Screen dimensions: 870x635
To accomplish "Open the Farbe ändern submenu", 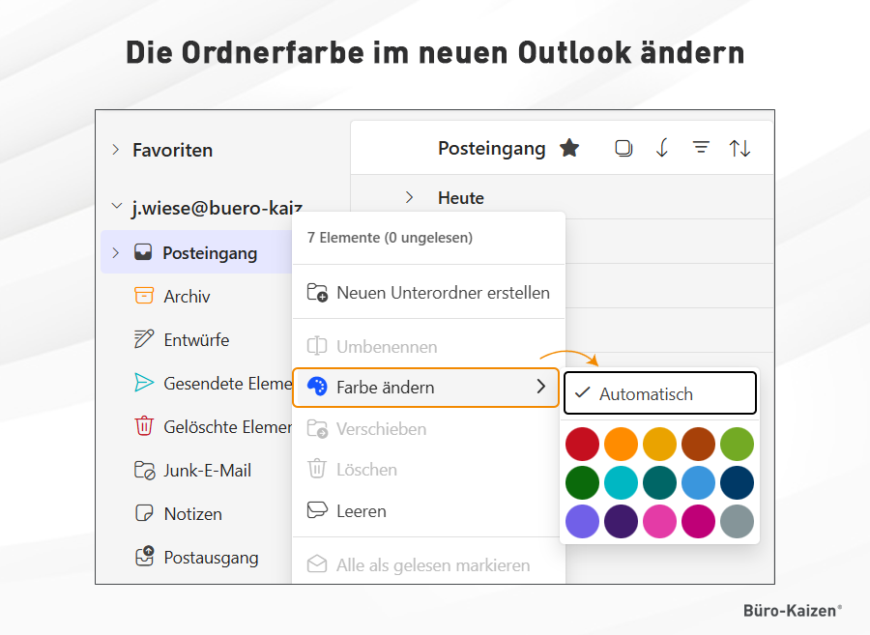I will [x=425, y=388].
